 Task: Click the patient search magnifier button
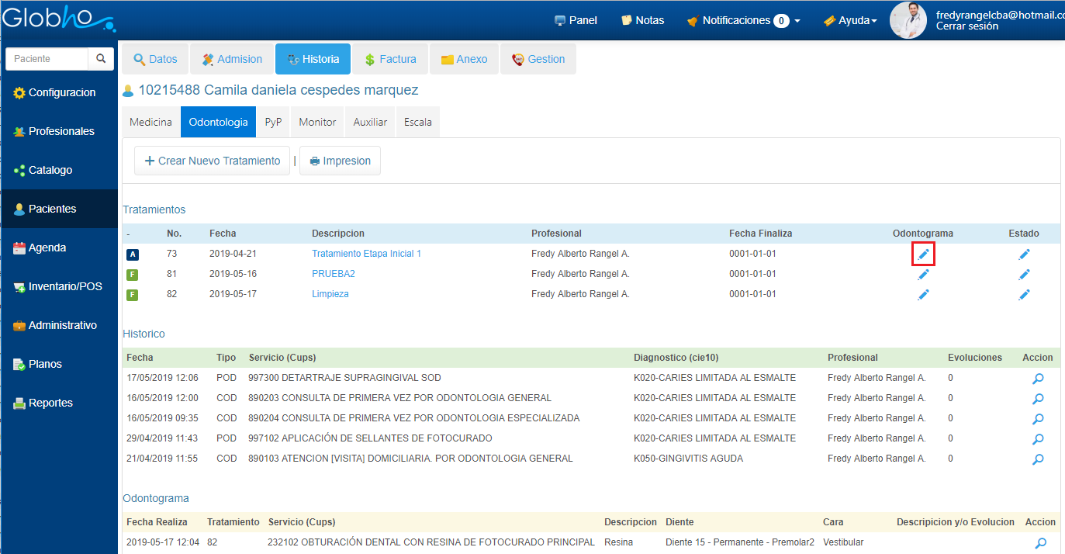coord(101,59)
